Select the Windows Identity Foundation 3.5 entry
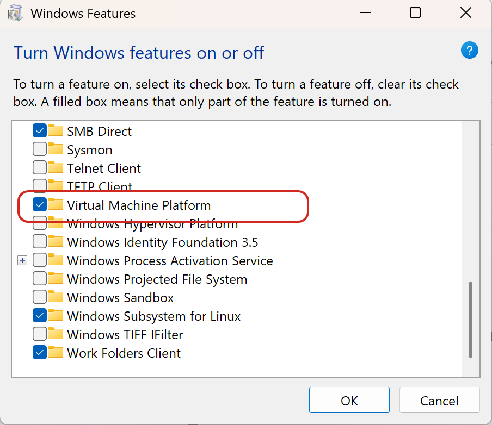Viewport: 492px width, 425px height. click(162, 242)
